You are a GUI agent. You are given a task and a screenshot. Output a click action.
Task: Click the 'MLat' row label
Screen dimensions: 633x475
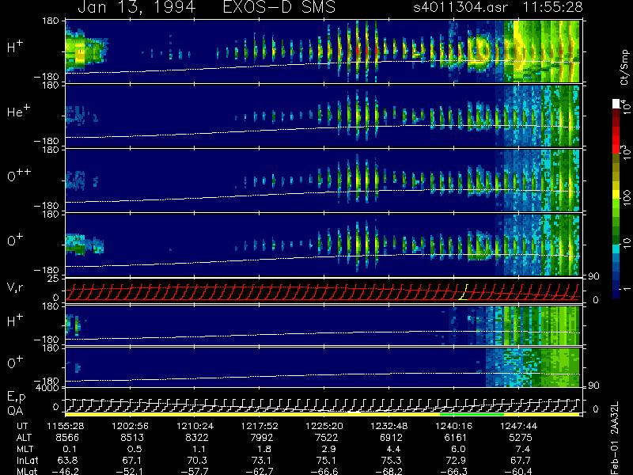pos(27,471)
